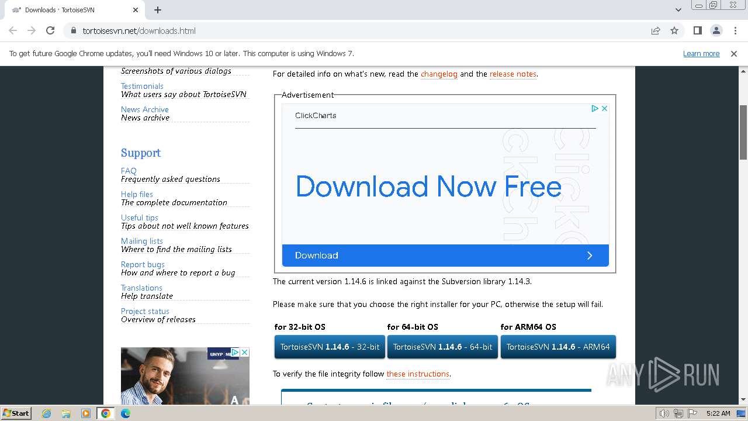
Task: Click the browser forward arrow
Action: [32, 30]
